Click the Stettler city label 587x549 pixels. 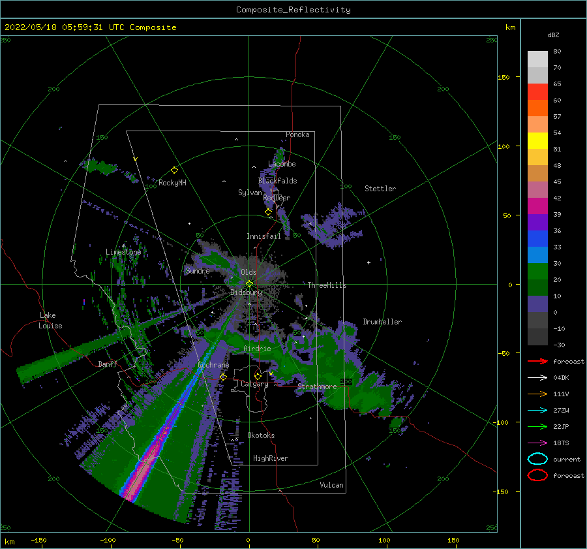(380, 189)
